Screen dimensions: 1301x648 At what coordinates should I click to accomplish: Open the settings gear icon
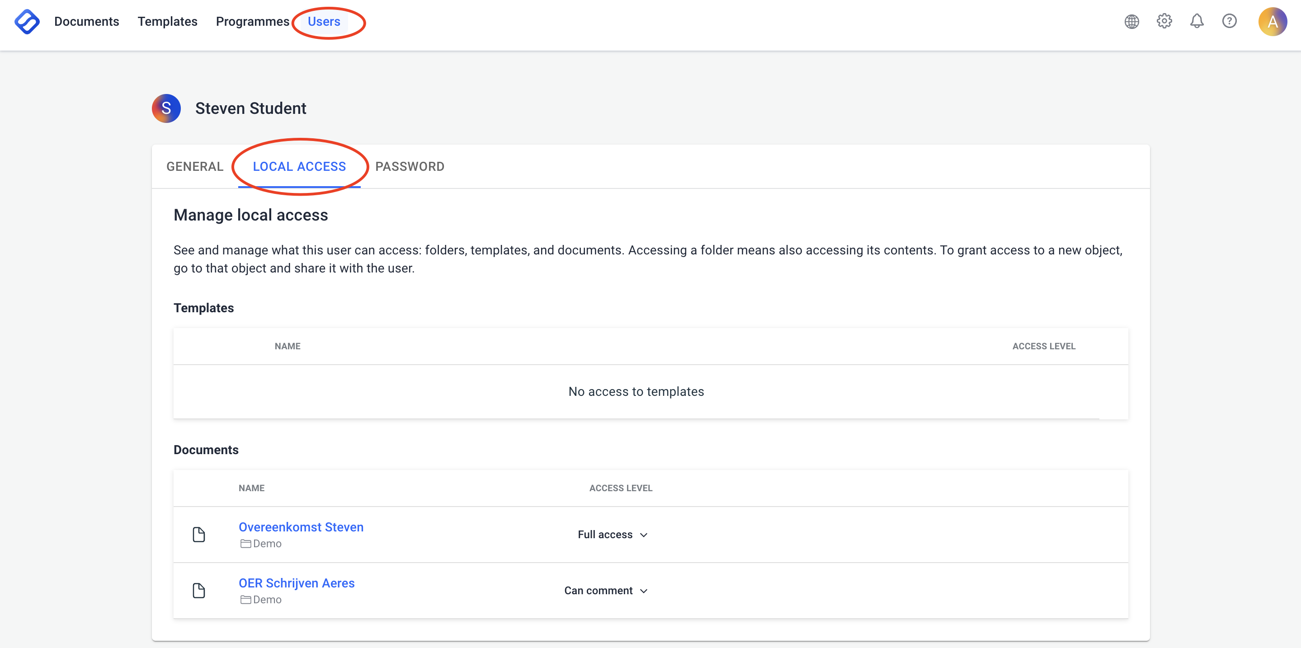tap(1164, 21)
